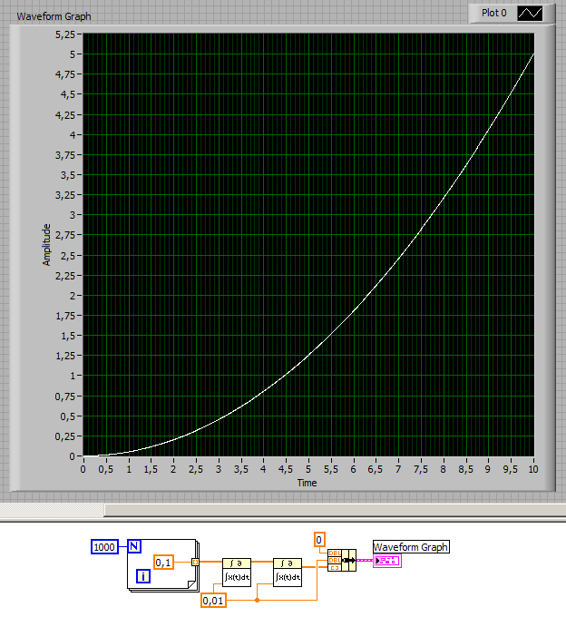Click the Waveform Graph indicator terminal

tap(387, 561)
